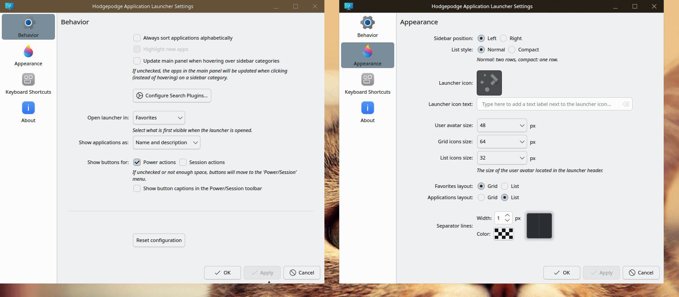Check the Session actions checkbox
The width and height of the screenshot is (679, 297).
click(183, 162)
